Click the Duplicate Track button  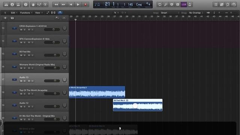(12, 18)
